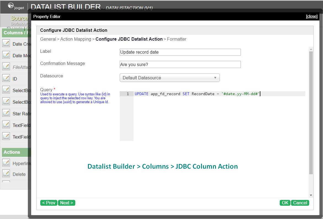Image resolution: width=323 pixels, height=219 pixels.
Task: Confirm with the OK button
Action: click(285, 203)
